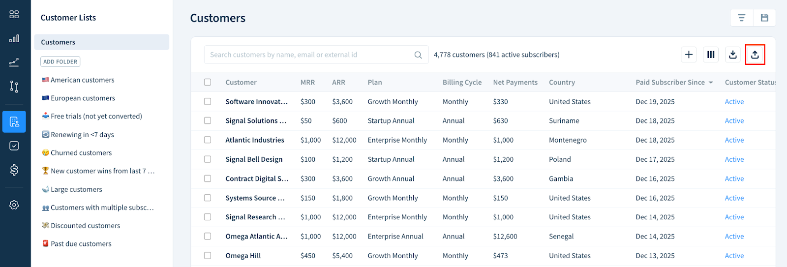Check the Signal Bell Design row checkbox
This screenshot has height=267, width=787.
[208, 159]
